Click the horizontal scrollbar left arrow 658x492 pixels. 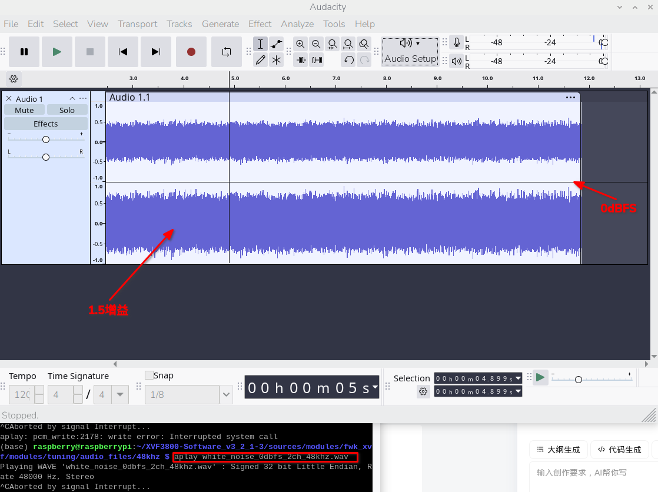coord(115,364)
